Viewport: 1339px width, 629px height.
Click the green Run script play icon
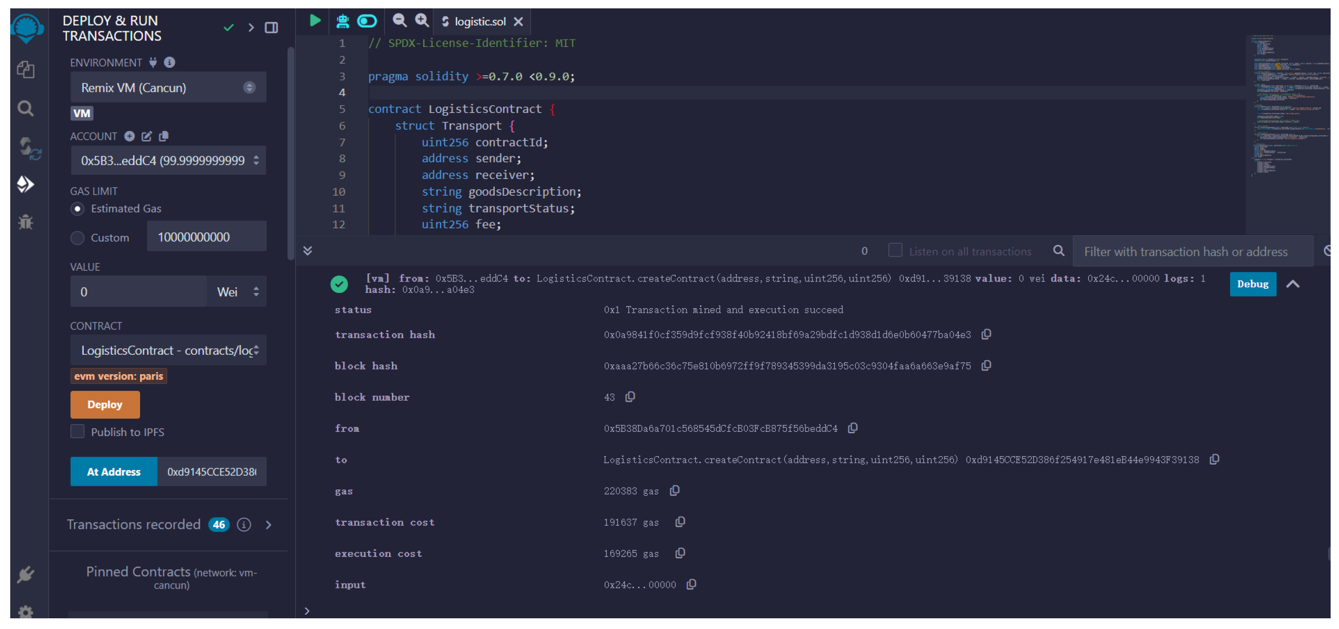315,21
